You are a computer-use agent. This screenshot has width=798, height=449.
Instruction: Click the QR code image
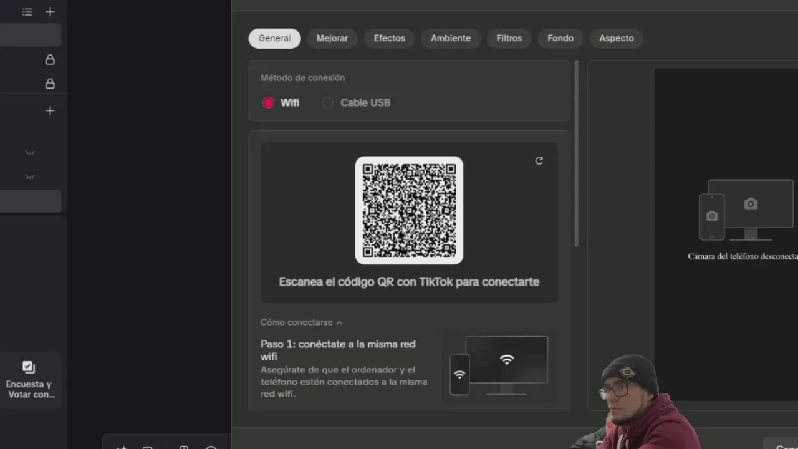[x=409, y=210]
